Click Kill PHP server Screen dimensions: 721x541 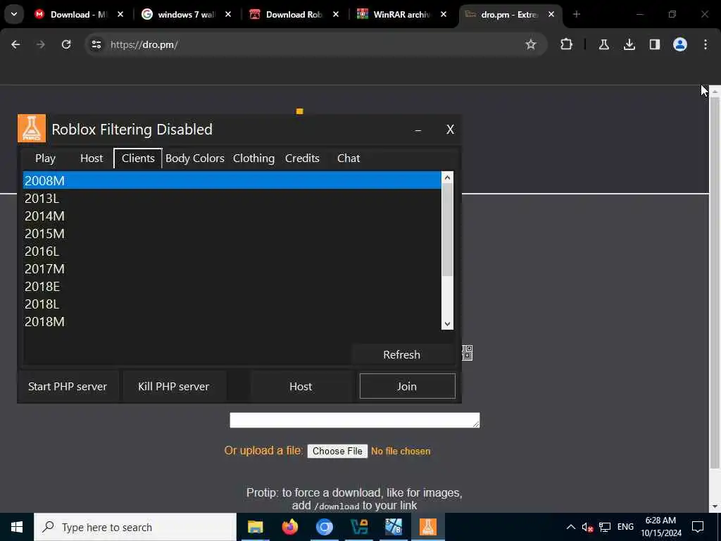click(x=174, y=387)
